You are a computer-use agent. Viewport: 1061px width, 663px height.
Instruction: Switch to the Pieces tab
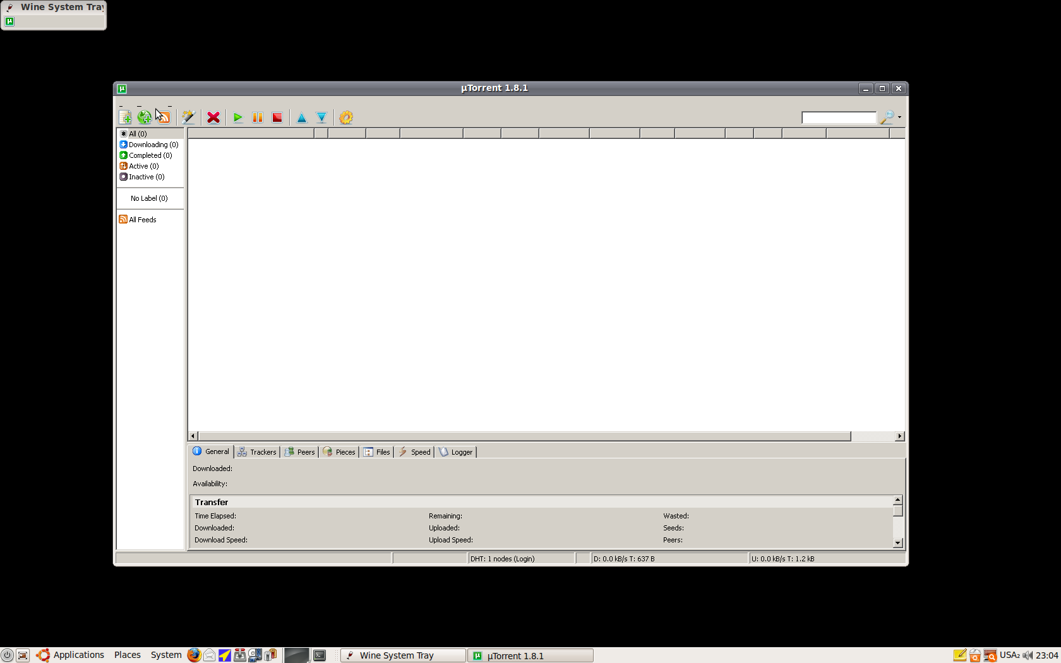coord(339,452)
